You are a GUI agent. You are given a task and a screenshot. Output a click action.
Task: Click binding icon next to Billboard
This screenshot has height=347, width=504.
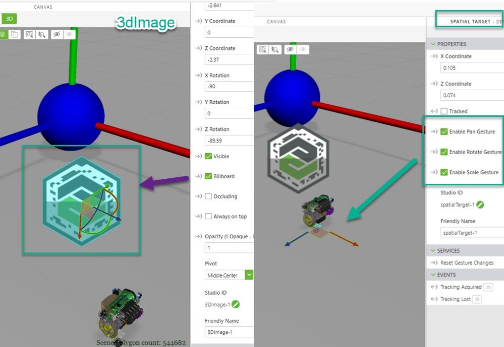(x=198, y=176)
